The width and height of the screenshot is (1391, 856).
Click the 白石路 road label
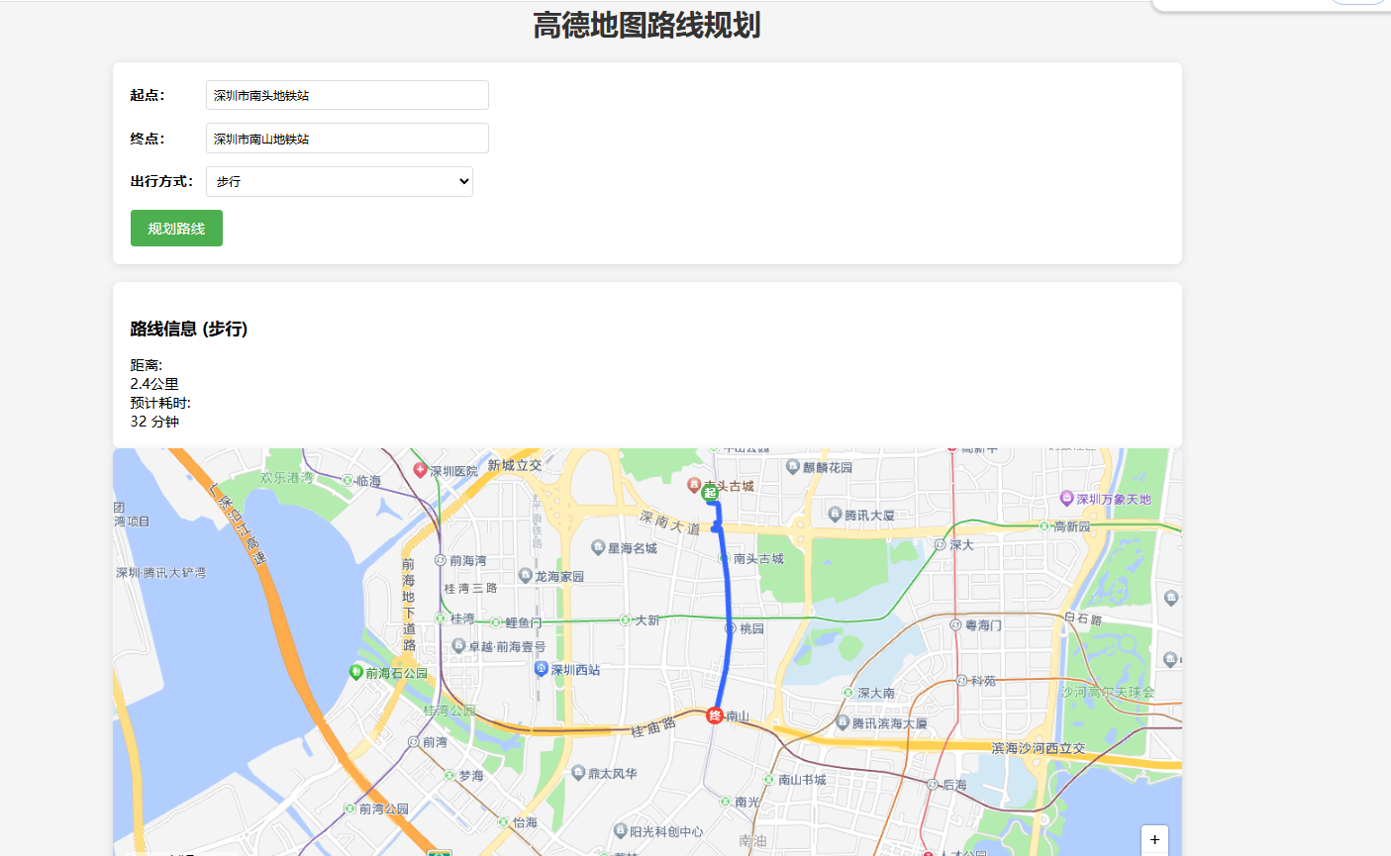(1082, 618)
